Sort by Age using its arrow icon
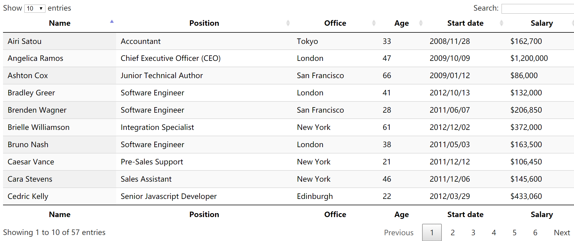574x241 pixels. [x=421, y=23]
